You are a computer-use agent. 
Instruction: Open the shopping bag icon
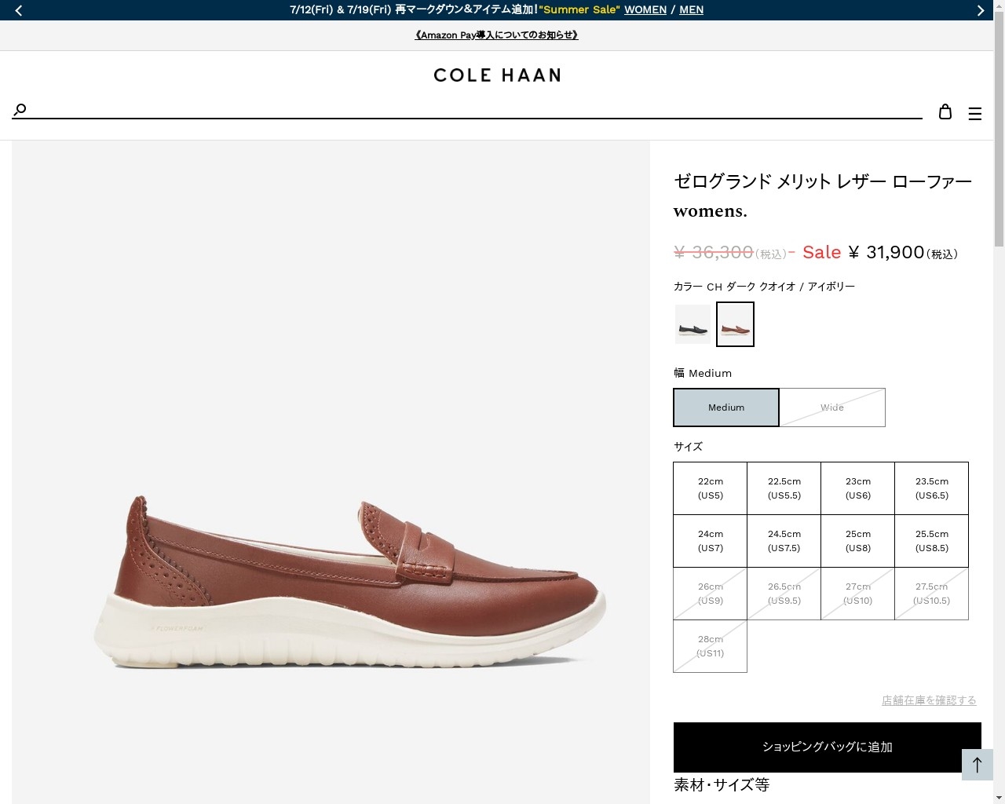[x=945, y=112]
